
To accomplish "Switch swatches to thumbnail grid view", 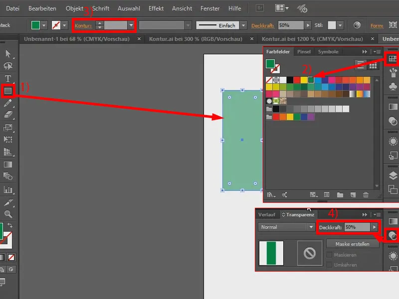I will coord(373,66).
